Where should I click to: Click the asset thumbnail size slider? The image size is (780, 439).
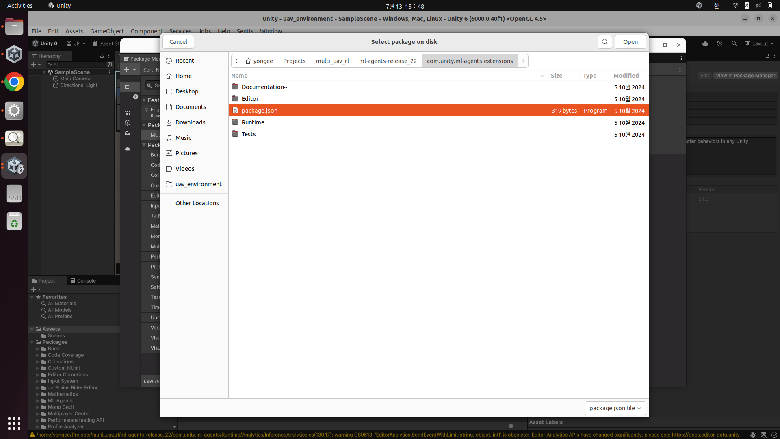click(511, 426)
